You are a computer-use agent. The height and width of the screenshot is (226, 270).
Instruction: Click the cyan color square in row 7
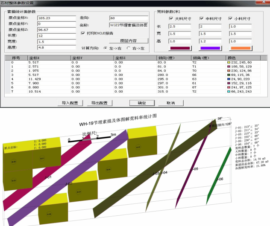point(229,91)
